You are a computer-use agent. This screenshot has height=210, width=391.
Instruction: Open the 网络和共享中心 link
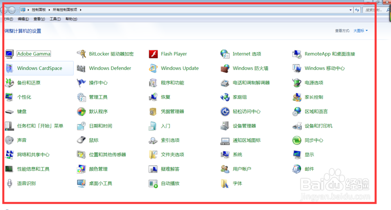pos(33,154)
